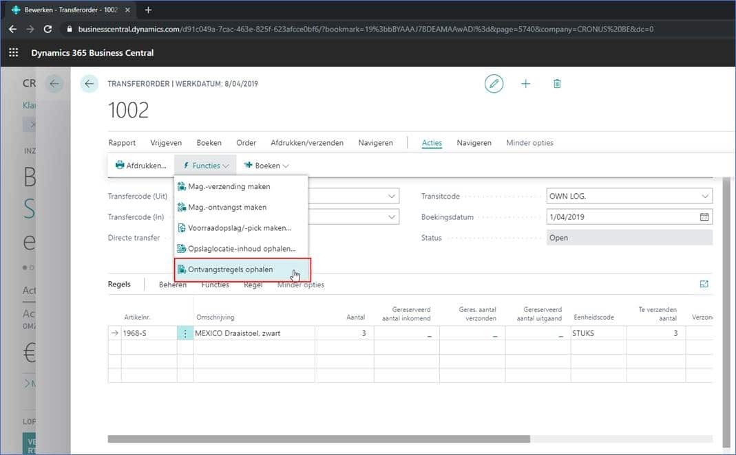Click the Aantal cell with value 3

344,333
